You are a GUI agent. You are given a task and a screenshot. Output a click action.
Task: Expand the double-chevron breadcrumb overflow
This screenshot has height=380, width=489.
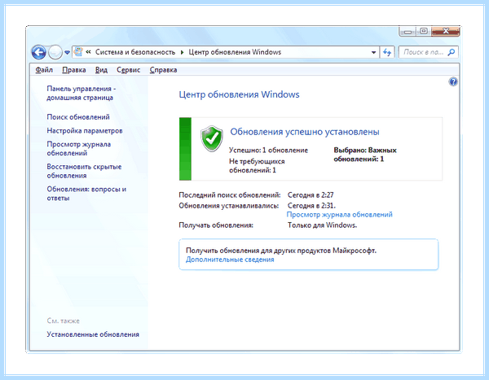88,52
